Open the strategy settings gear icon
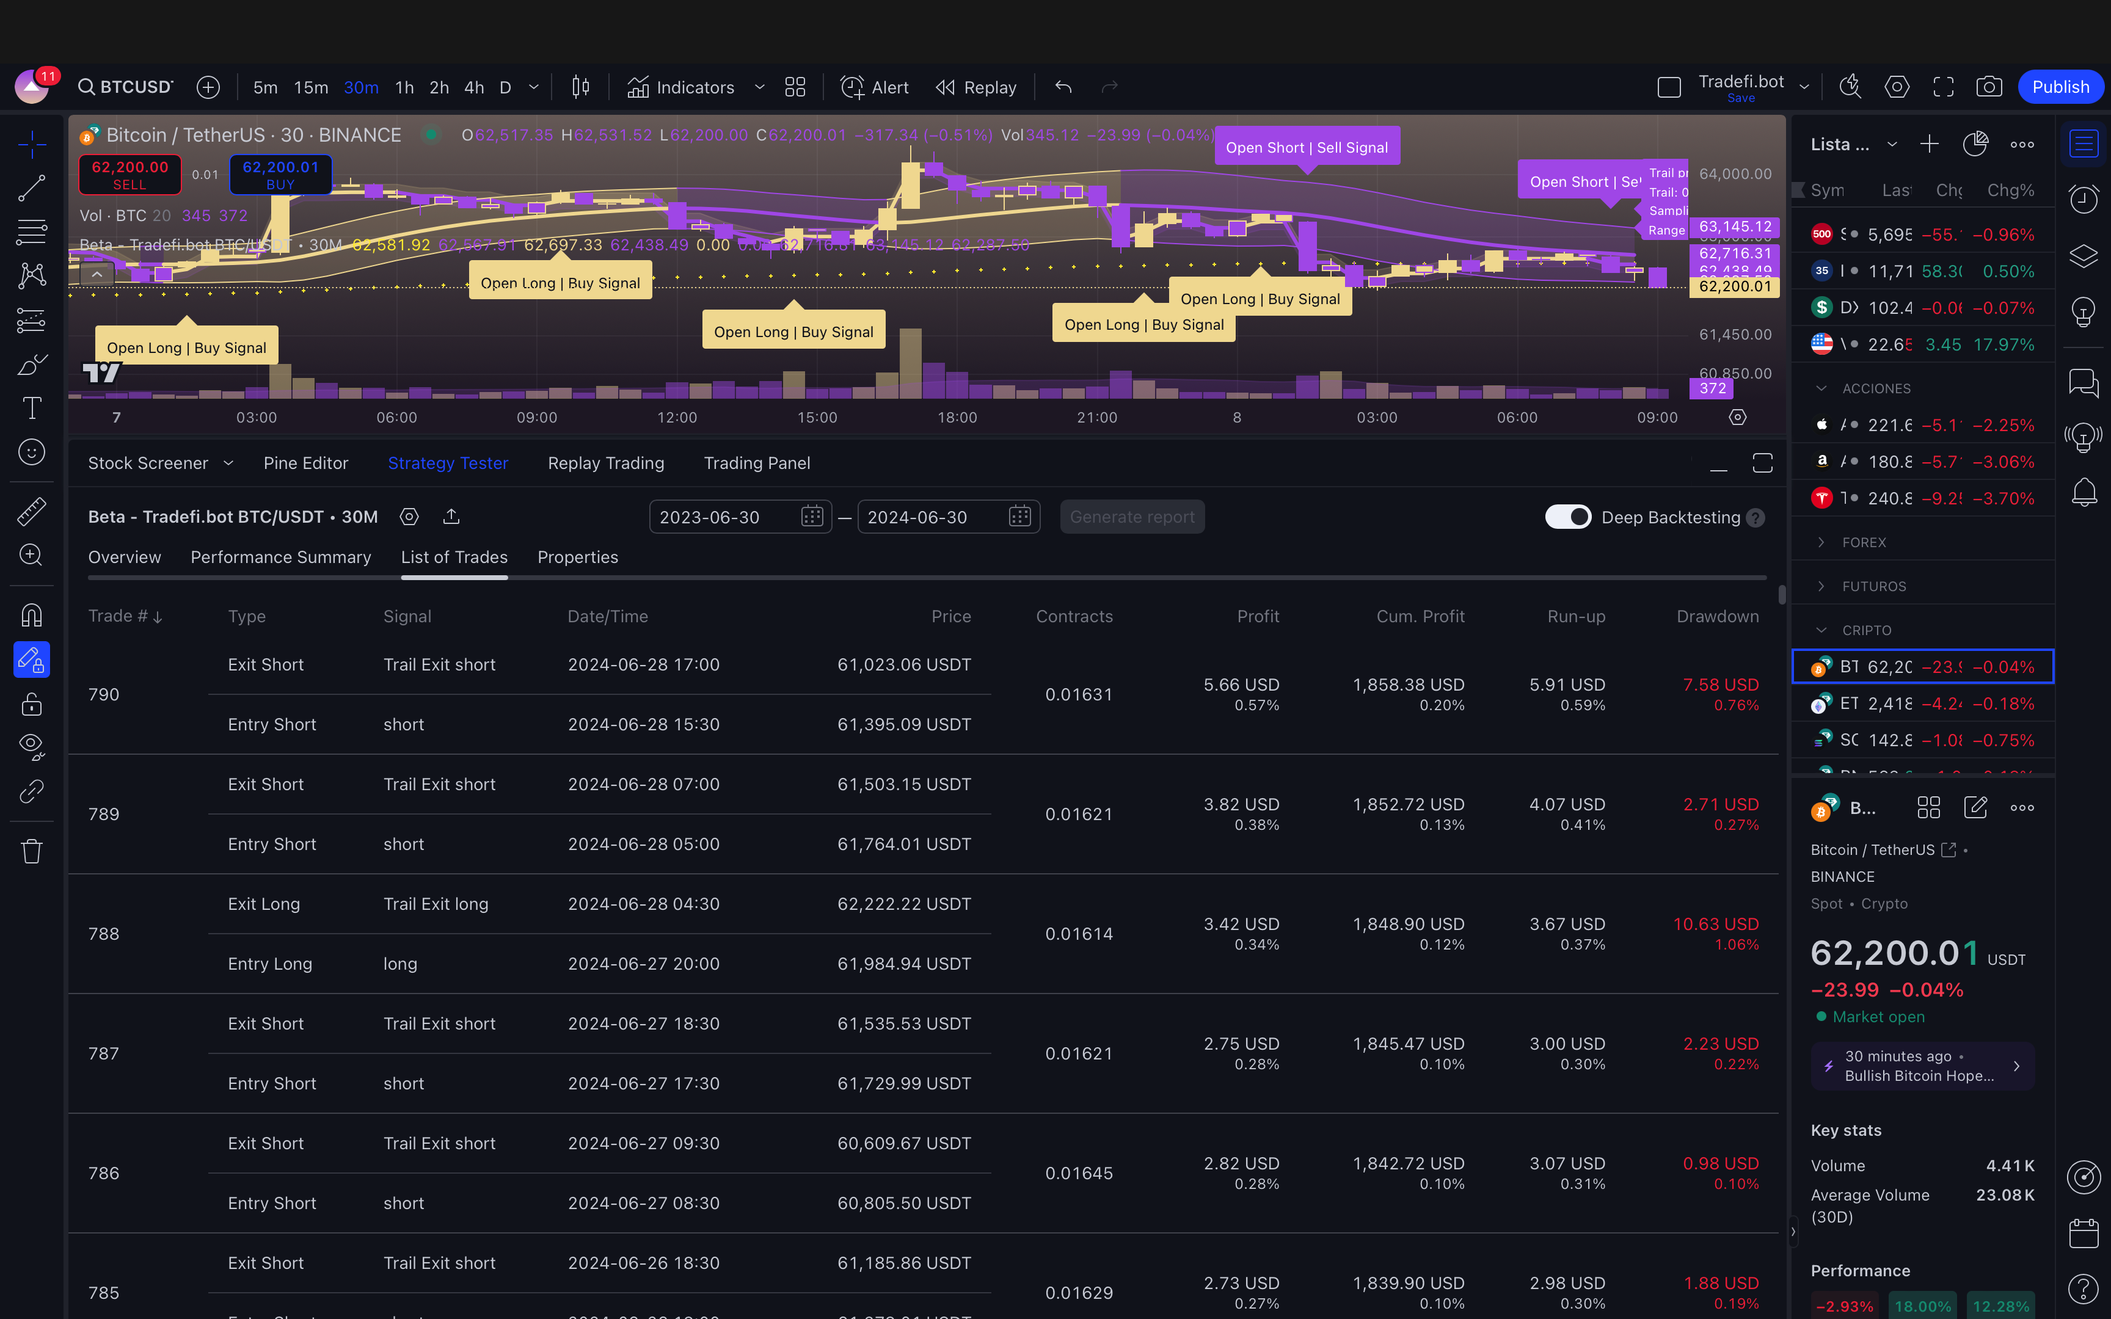 (x=409, y=517)
